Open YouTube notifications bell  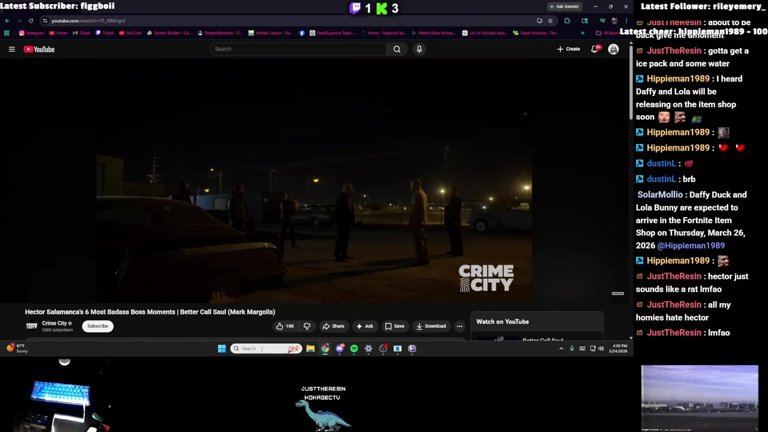tap(595, 49)
